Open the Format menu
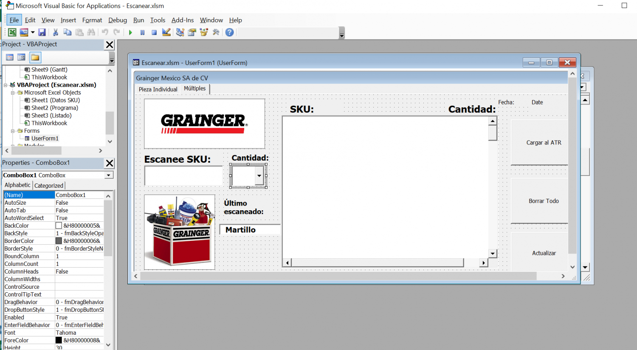The height and width of the screenshot is (350, 637). [92, 20]
